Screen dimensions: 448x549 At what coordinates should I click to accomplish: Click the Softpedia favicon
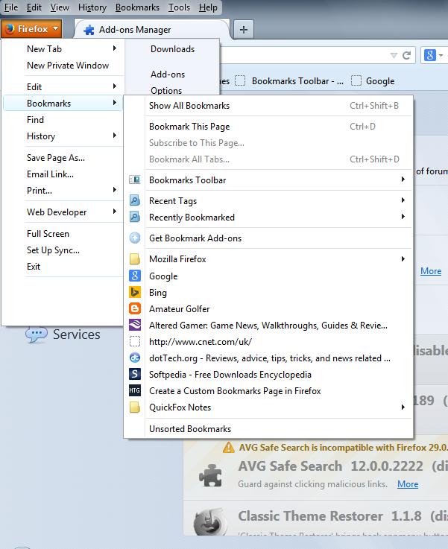pos(135,374)
